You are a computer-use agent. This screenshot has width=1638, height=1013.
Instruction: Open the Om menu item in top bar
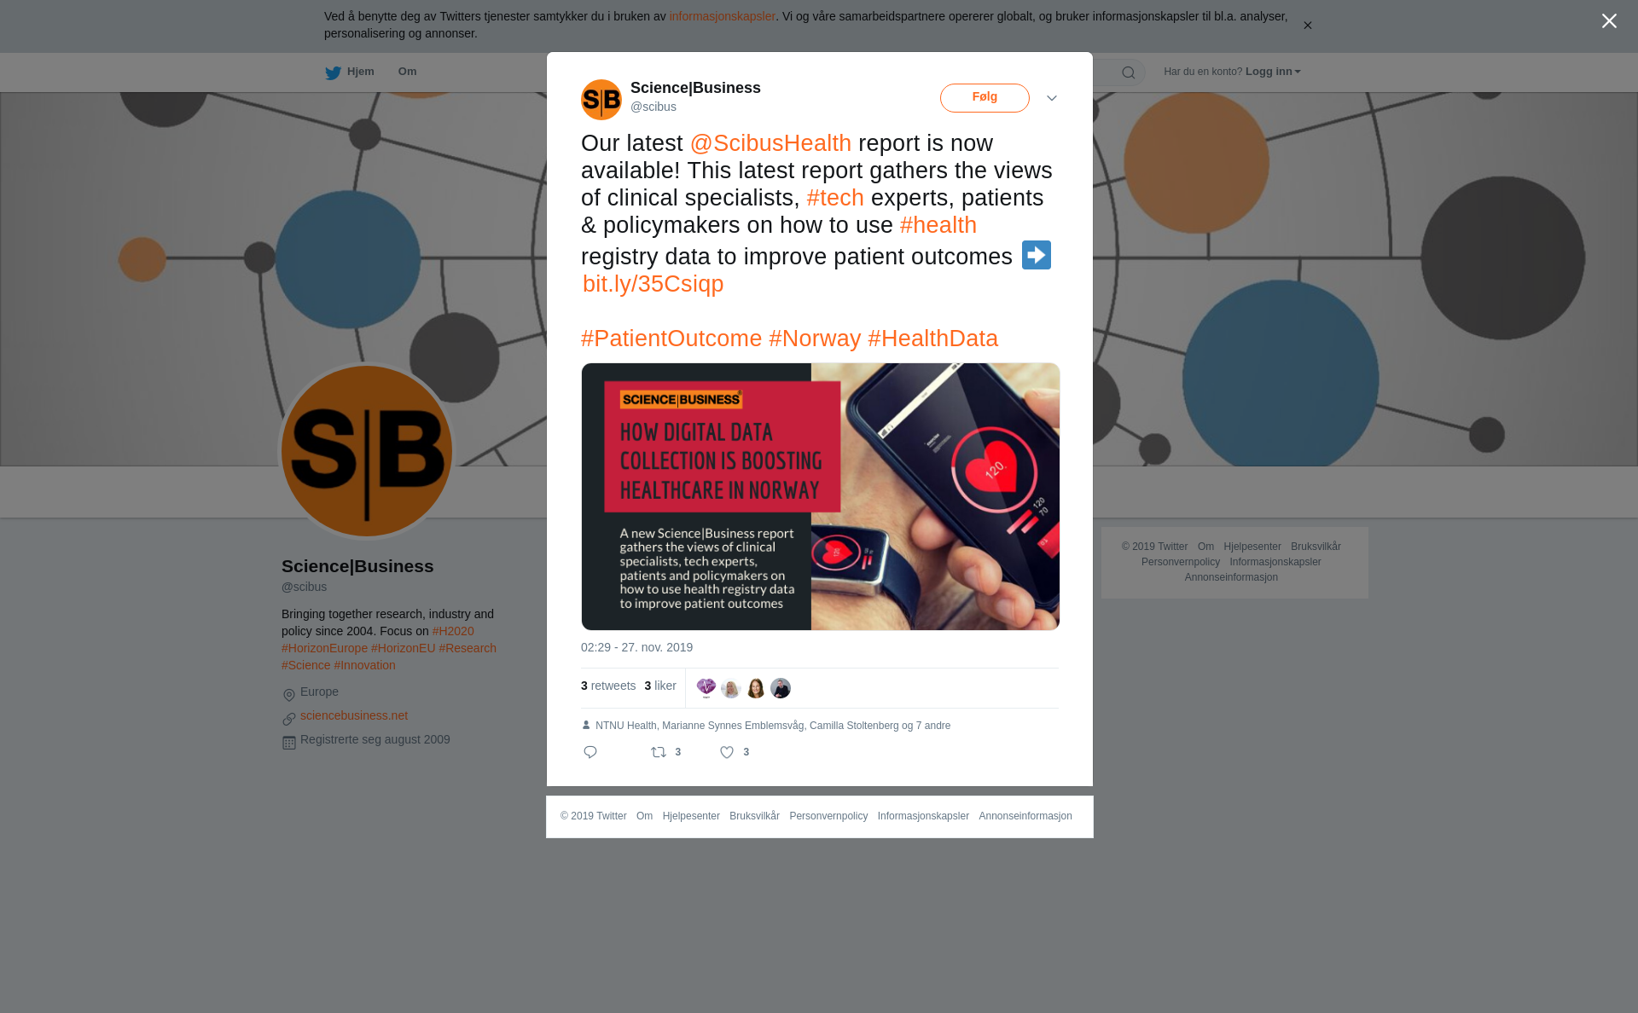tap(408, 72)
